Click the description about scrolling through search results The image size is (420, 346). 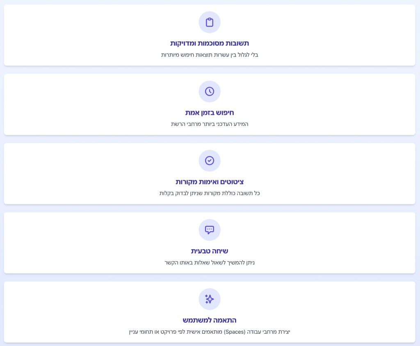coord(210,55)
